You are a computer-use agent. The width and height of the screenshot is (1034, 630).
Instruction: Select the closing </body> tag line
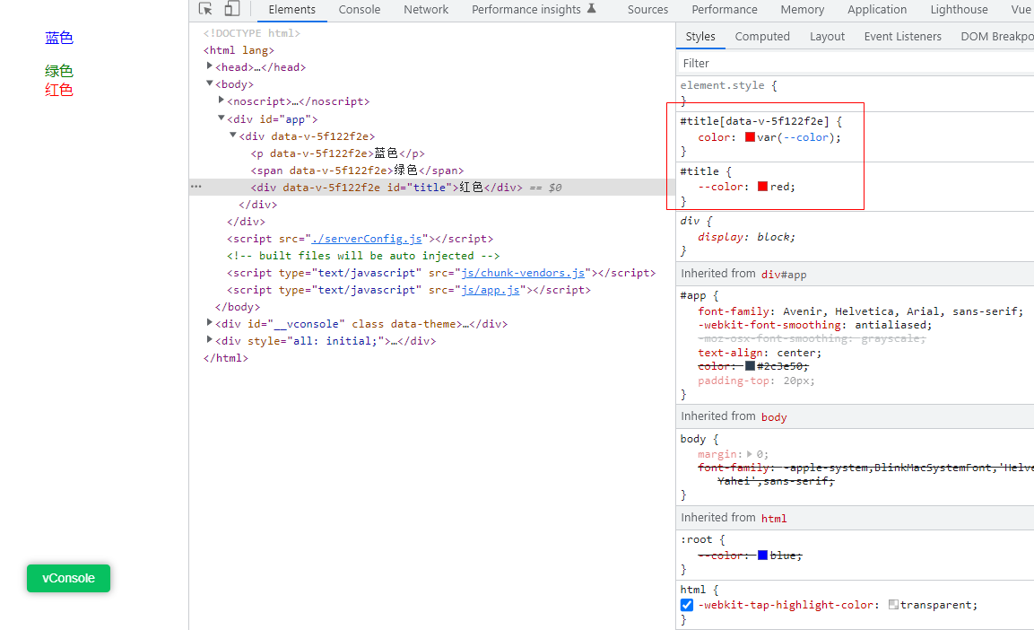[238, 308]
